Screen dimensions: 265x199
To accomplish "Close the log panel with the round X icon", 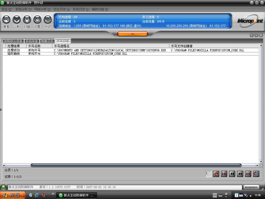I will click(261, 35).
